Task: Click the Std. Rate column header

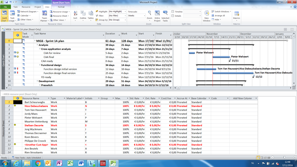Action: click(137, 98)
